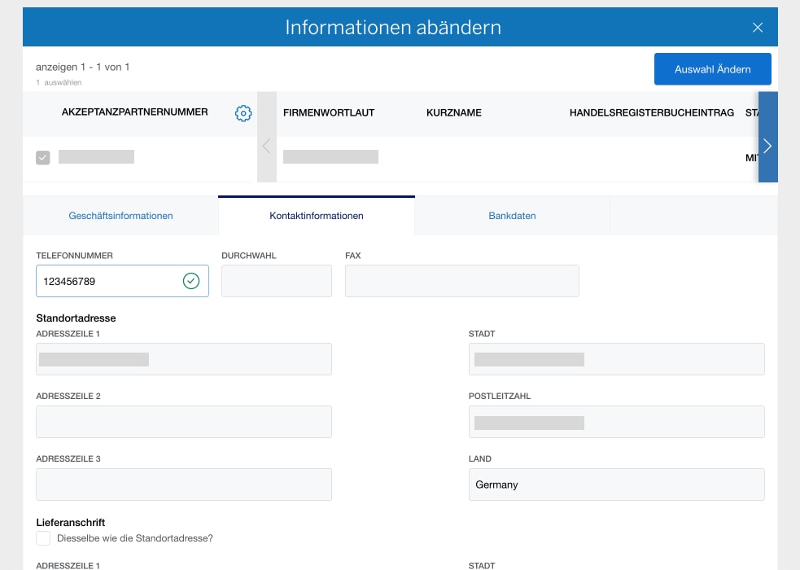This screenshot has width=800, height=570.
Task: Click the Stadt field under Standortadresse
Action: coord(616,358)
